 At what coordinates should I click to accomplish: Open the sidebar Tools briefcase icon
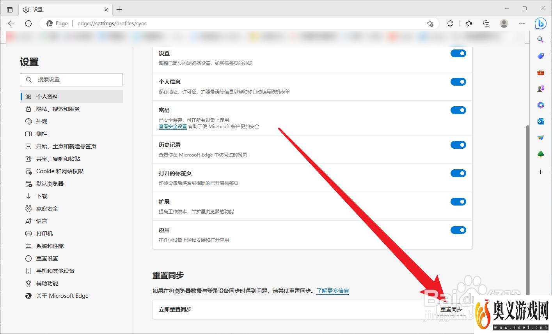(x=540, y=72)
